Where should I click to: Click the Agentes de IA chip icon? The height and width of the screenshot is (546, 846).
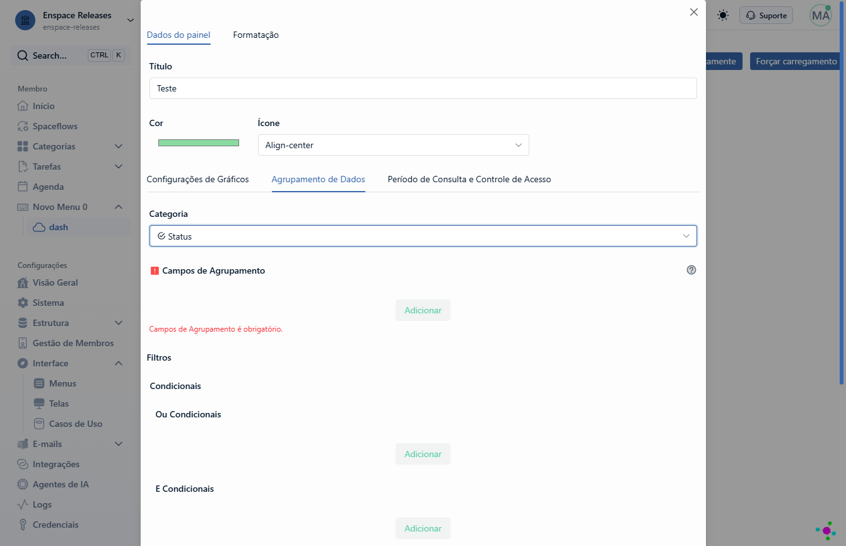pos(23,484)
